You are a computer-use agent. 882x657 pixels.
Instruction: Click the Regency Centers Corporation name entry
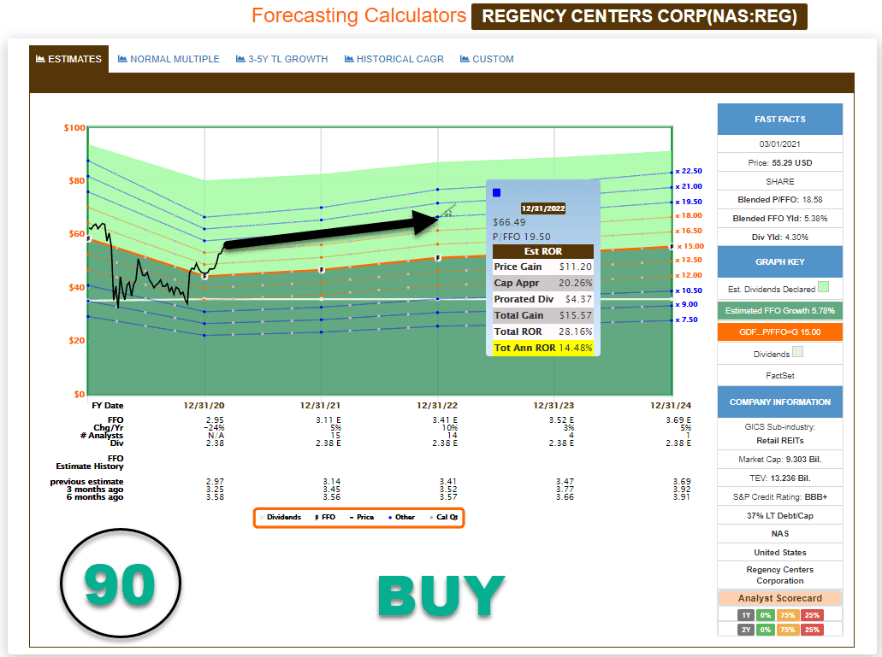click(x=780, y=575)
